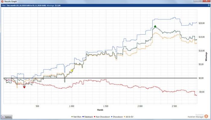Click the 2 500 hands axis tick
The image size is (211, 120).
point(174,106)
